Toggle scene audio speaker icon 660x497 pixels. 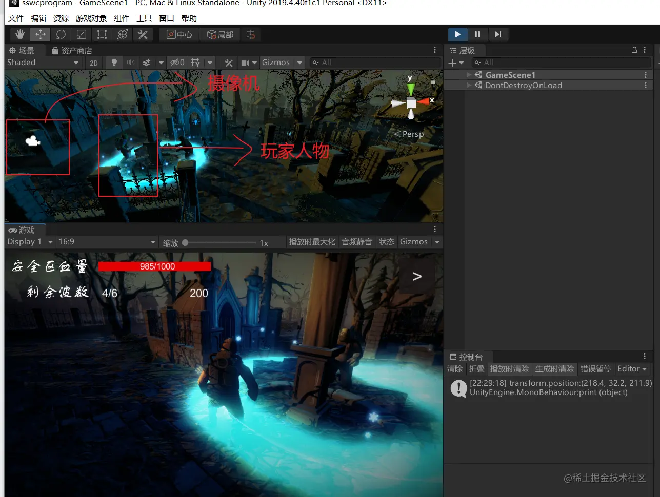(x=131, y=63)
